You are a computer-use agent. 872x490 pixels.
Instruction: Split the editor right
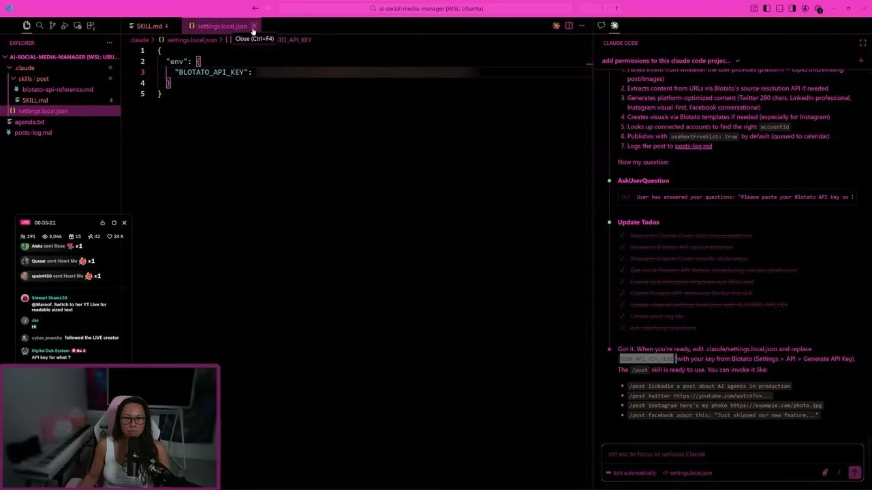pos(569,26)
